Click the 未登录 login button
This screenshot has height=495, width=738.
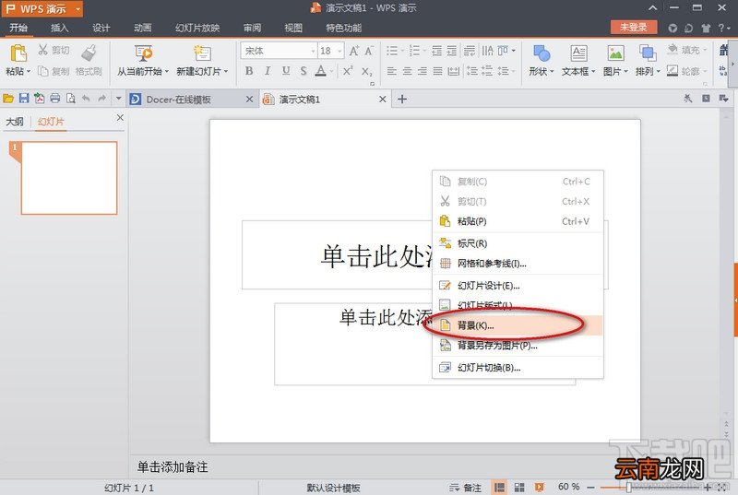(x=633, y=28)
